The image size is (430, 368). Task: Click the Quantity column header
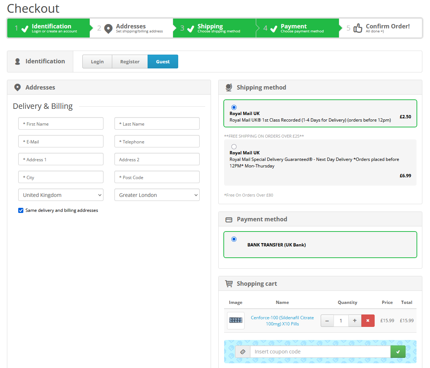point(347,302)
